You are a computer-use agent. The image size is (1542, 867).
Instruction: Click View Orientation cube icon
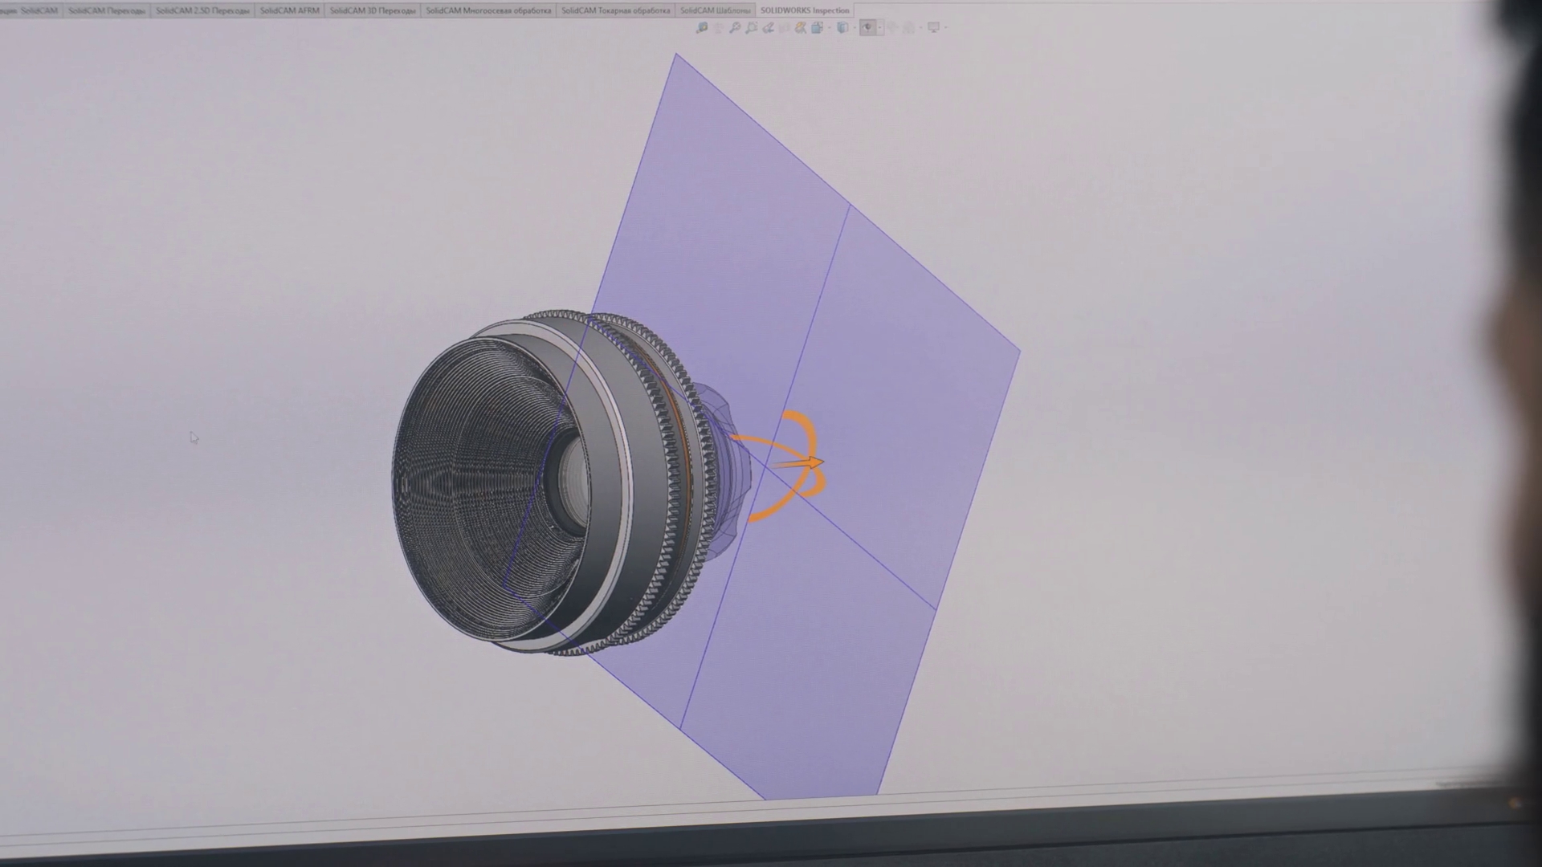coord(817,27)
